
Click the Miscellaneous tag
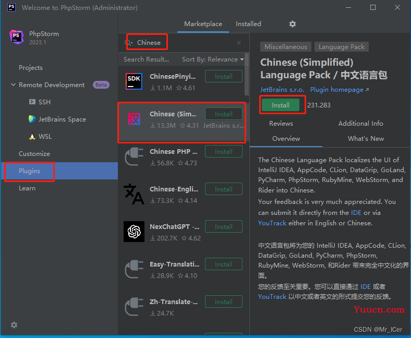point(286,46)
